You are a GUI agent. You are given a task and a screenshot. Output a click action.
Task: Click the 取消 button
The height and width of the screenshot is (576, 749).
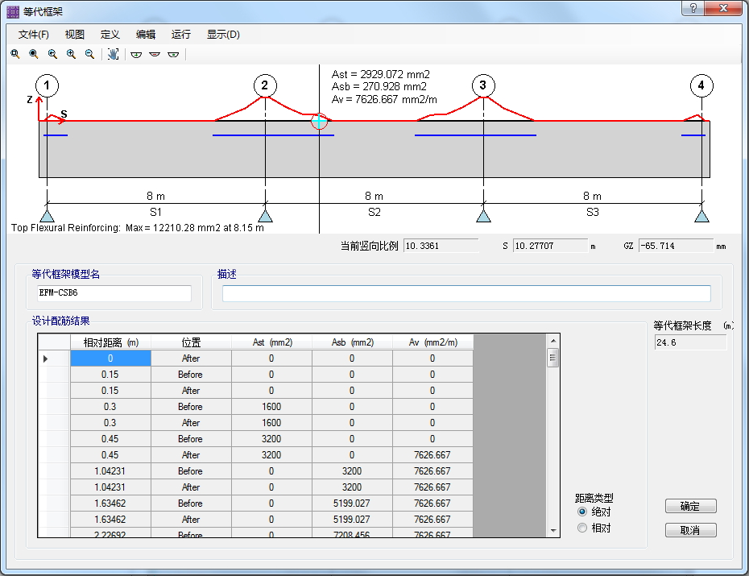click(691, 530)
